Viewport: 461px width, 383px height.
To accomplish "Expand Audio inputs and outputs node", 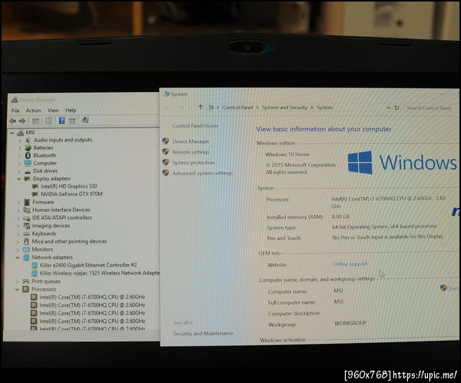I will pos(20,141).
